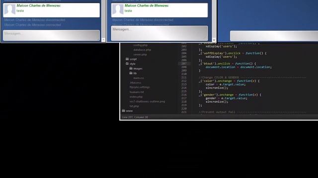Click the 'btout' onclick code line
The image size is (318, 178).
(x=228, y=64)
